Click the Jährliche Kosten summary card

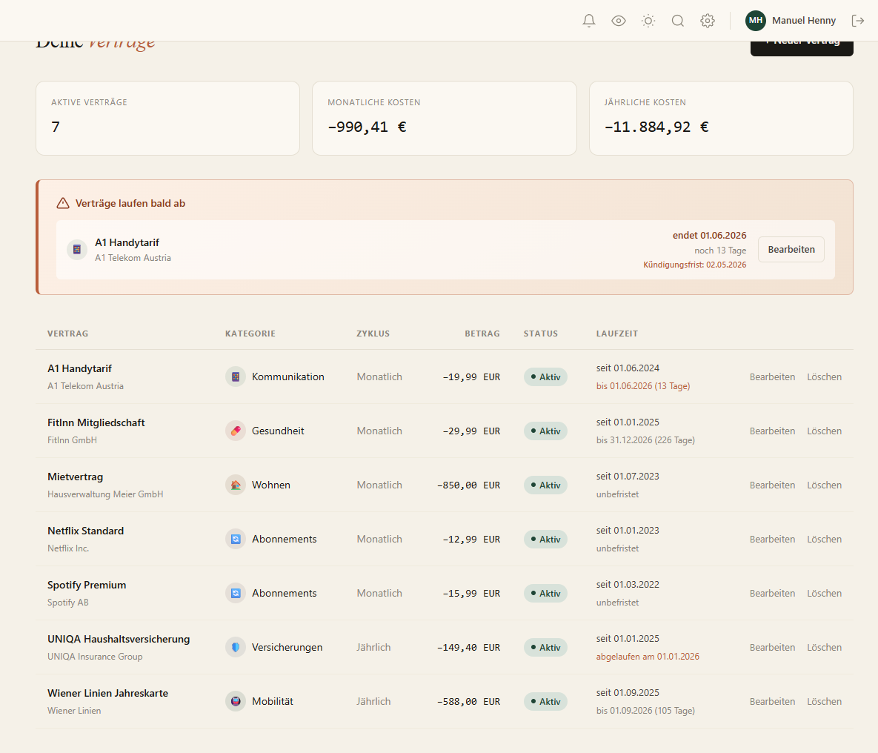pos(721,119)
